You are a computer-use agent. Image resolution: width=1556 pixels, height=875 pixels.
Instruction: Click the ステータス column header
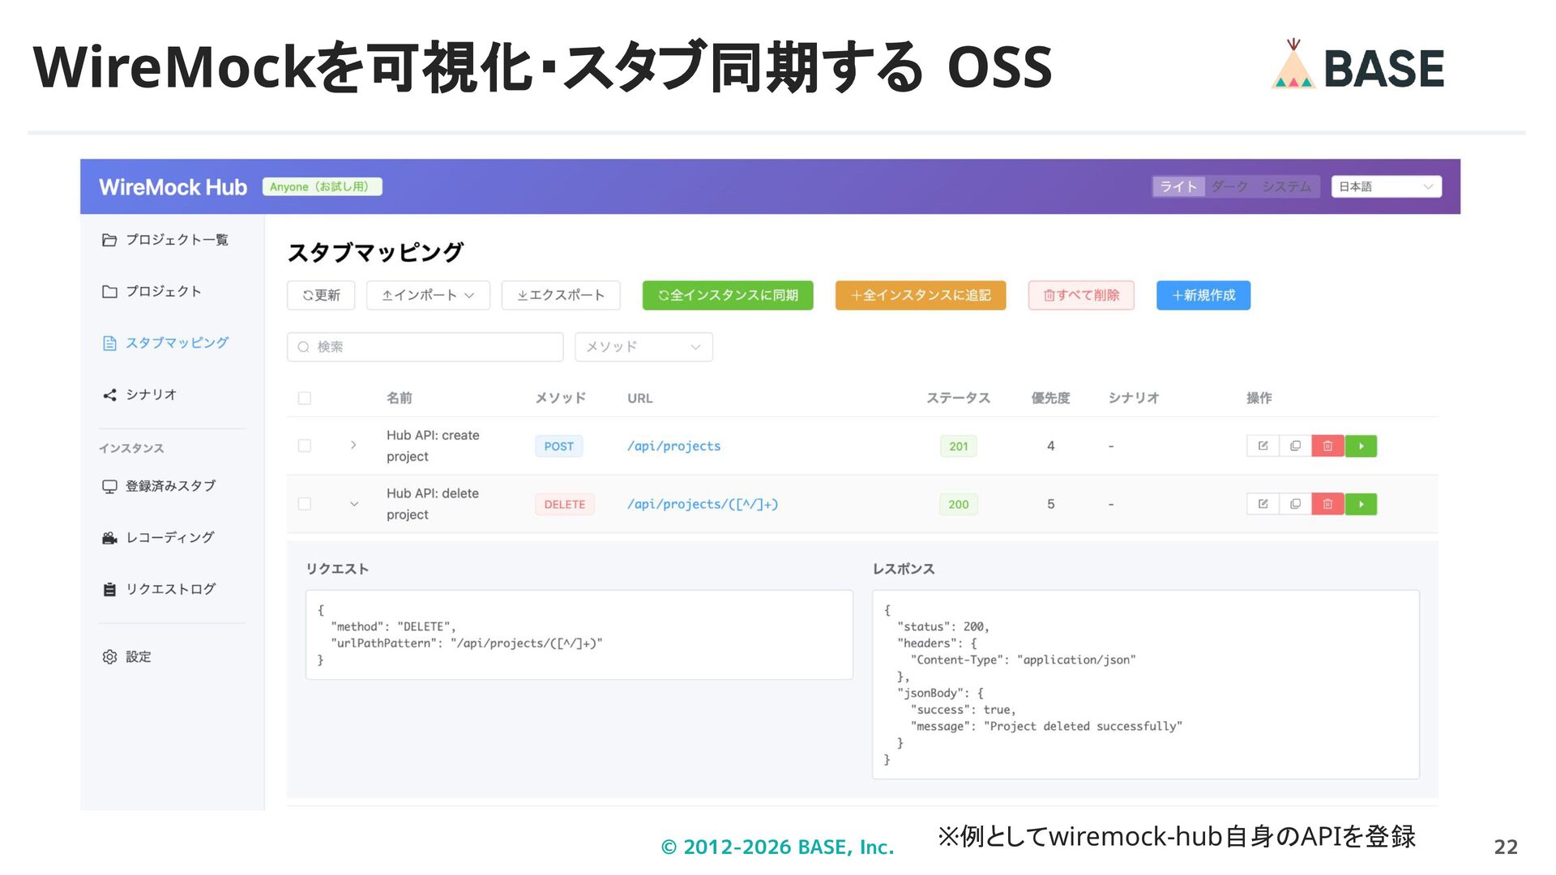[x=959, y=398]
